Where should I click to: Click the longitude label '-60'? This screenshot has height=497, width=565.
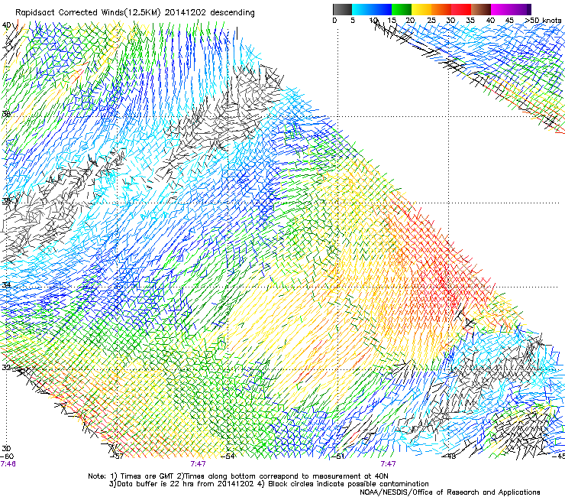pos(6,456)
